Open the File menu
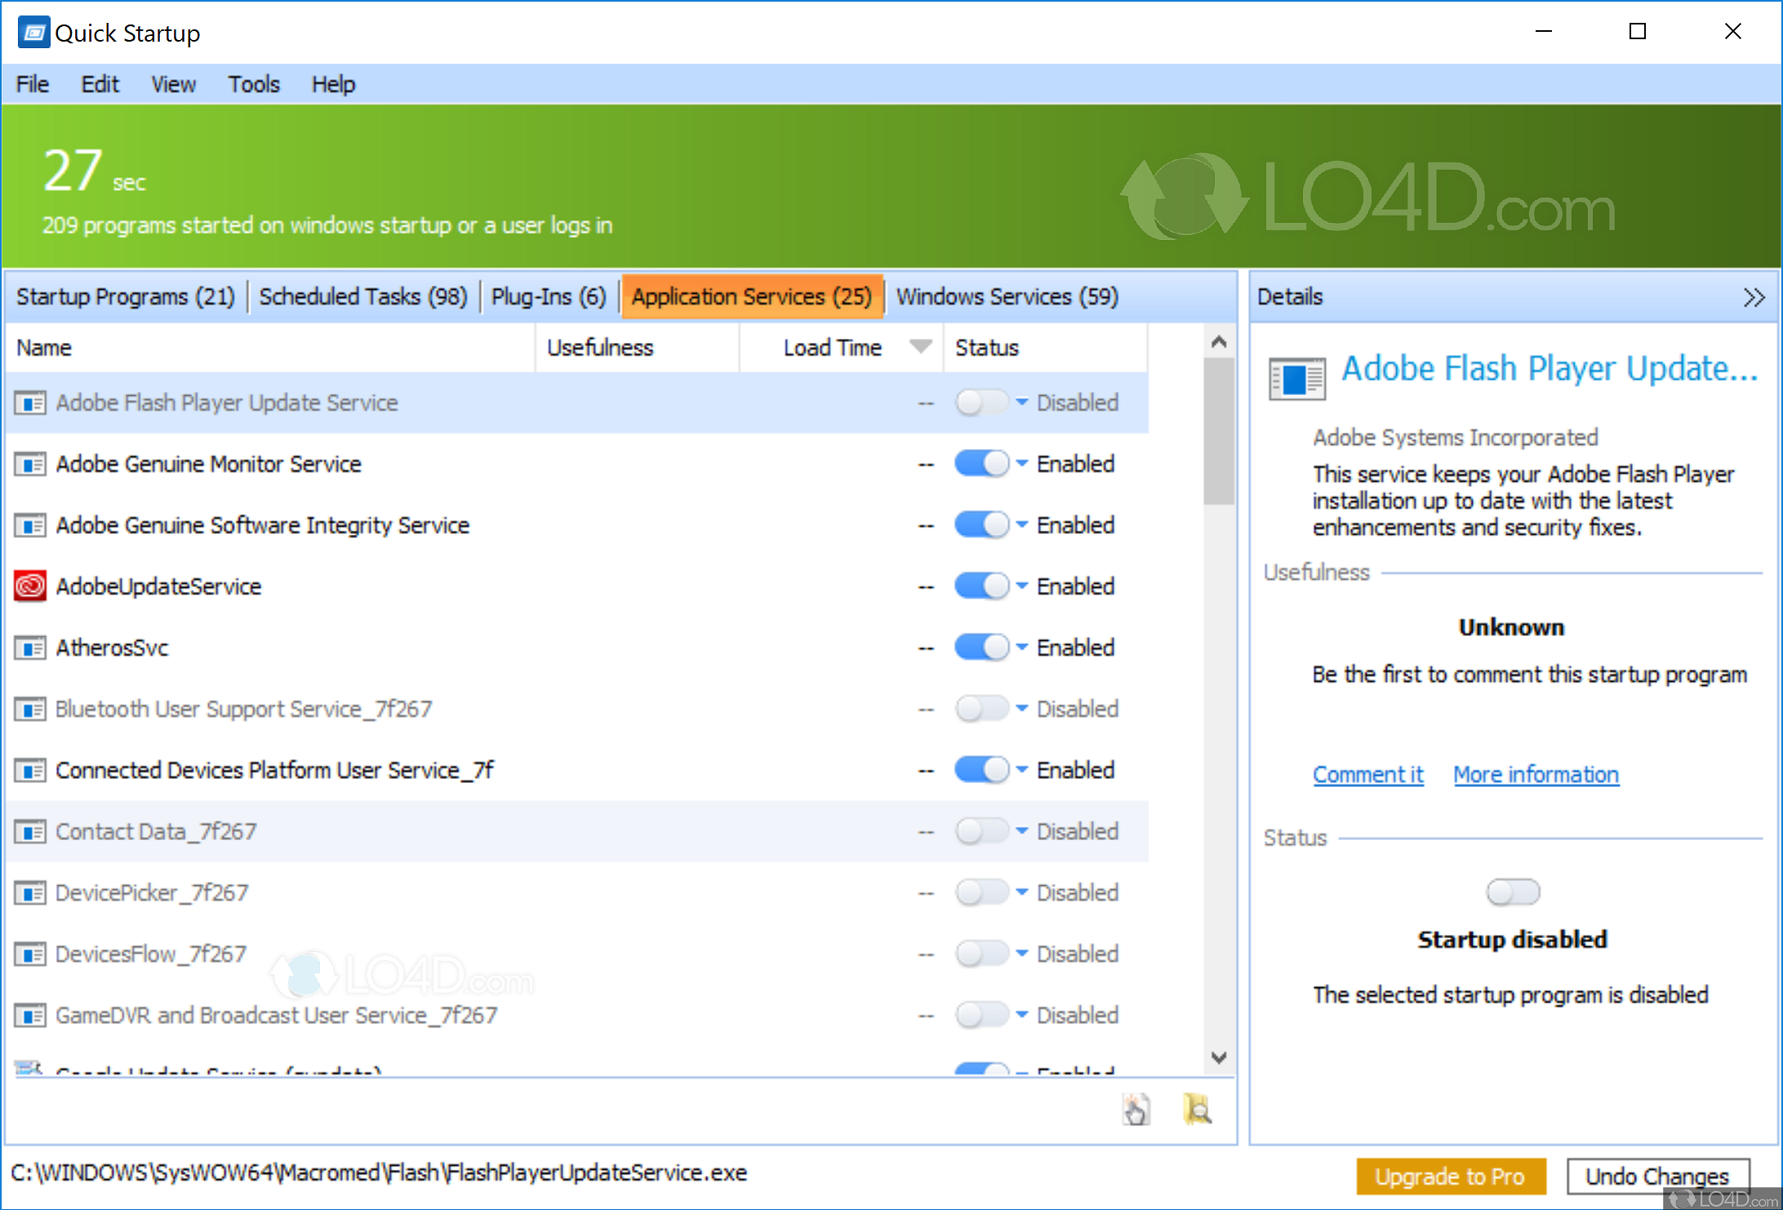 33,84
